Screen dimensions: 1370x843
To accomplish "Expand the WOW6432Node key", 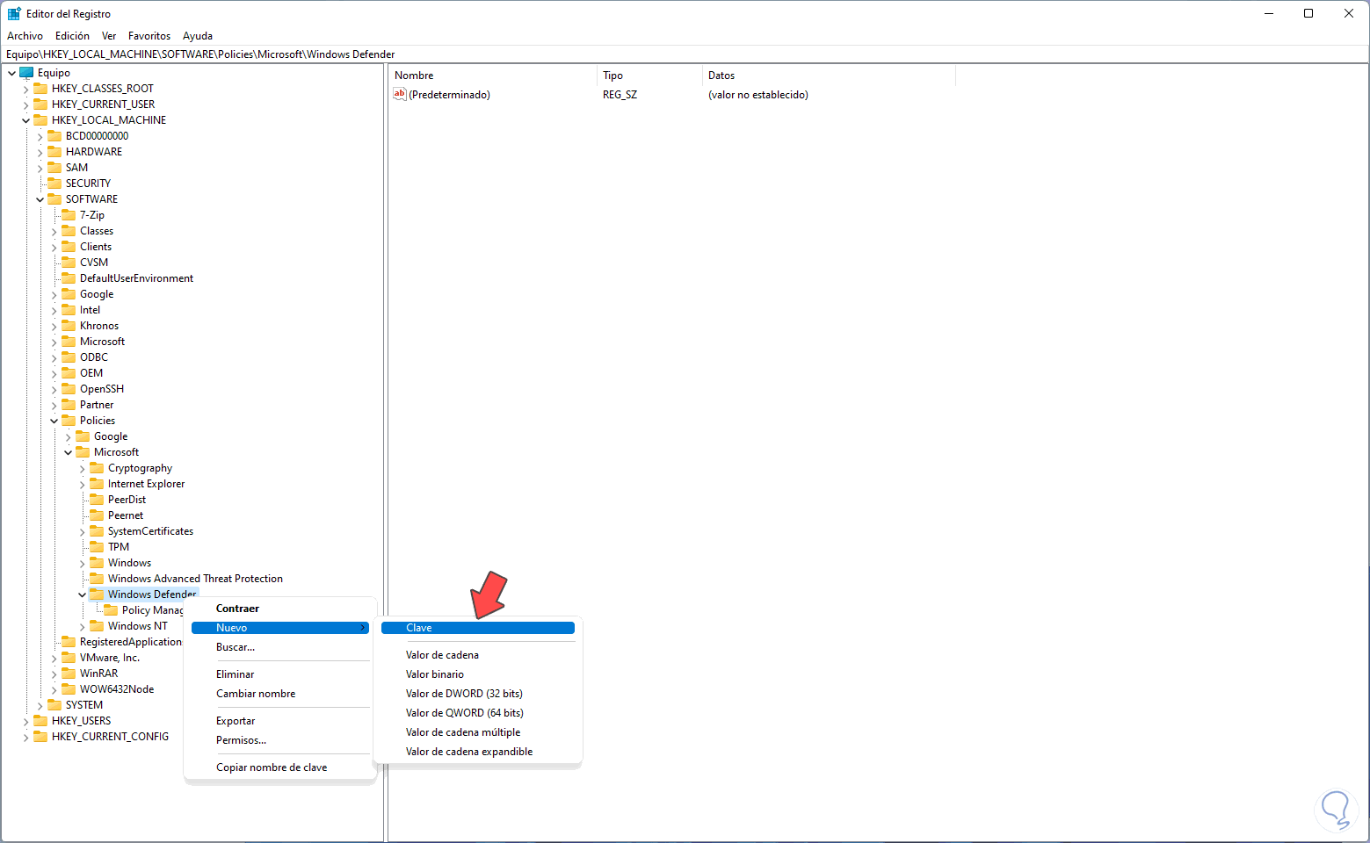I will click(54, 689).
